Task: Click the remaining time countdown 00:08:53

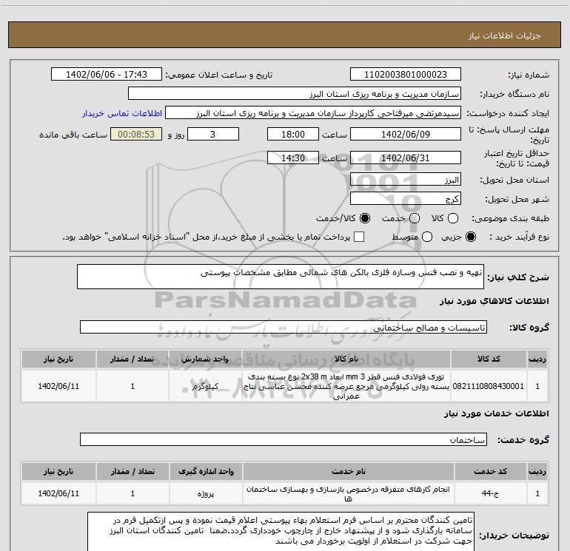Action: click(x=136, y=134)
